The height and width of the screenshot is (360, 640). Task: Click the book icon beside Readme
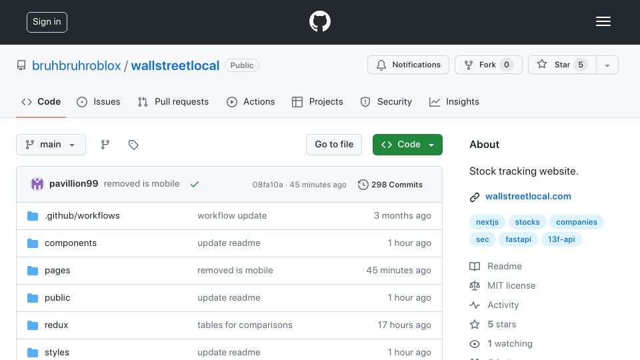tap(475, 267)
